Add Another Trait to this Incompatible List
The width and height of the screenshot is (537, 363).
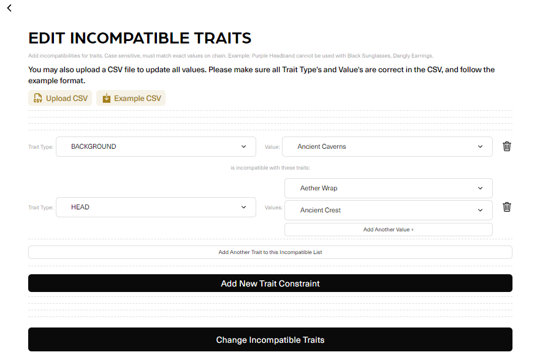[x=270, y=252]
